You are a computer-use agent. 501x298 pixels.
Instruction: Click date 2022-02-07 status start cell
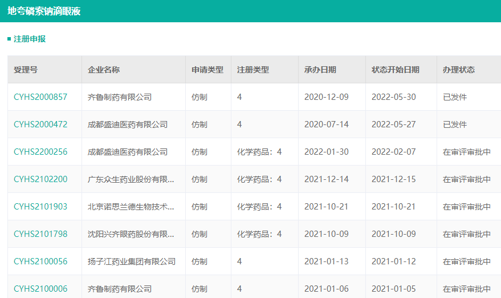tap(394, 152)
